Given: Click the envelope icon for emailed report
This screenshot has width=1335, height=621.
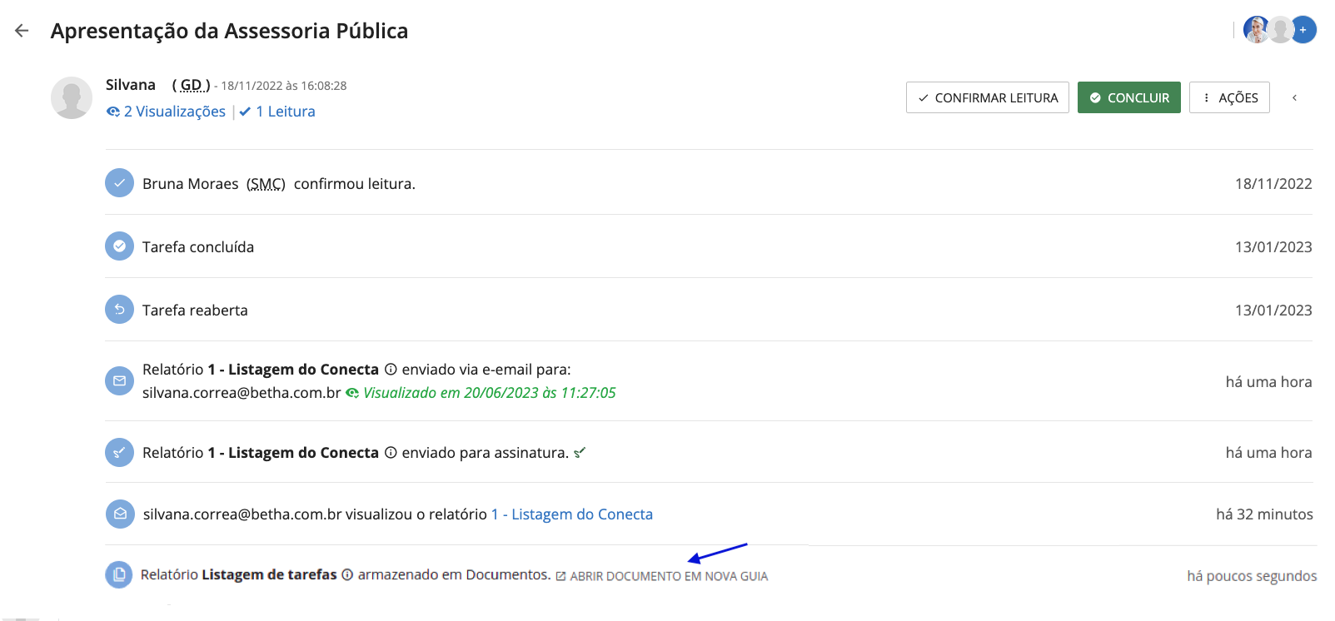Looking at the screenshot, I should 119,381.
